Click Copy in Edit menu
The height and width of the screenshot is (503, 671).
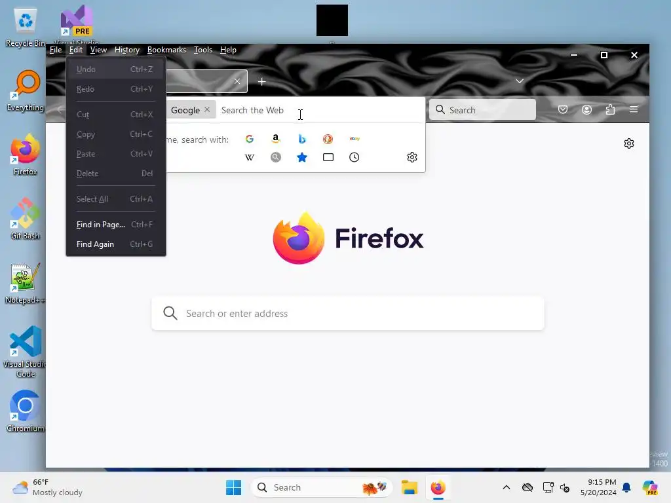point(115,134)
